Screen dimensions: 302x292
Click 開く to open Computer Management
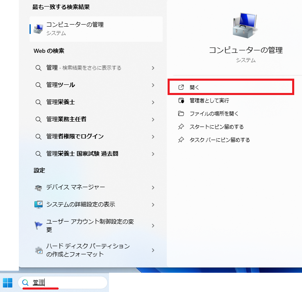tap(231, 87)
